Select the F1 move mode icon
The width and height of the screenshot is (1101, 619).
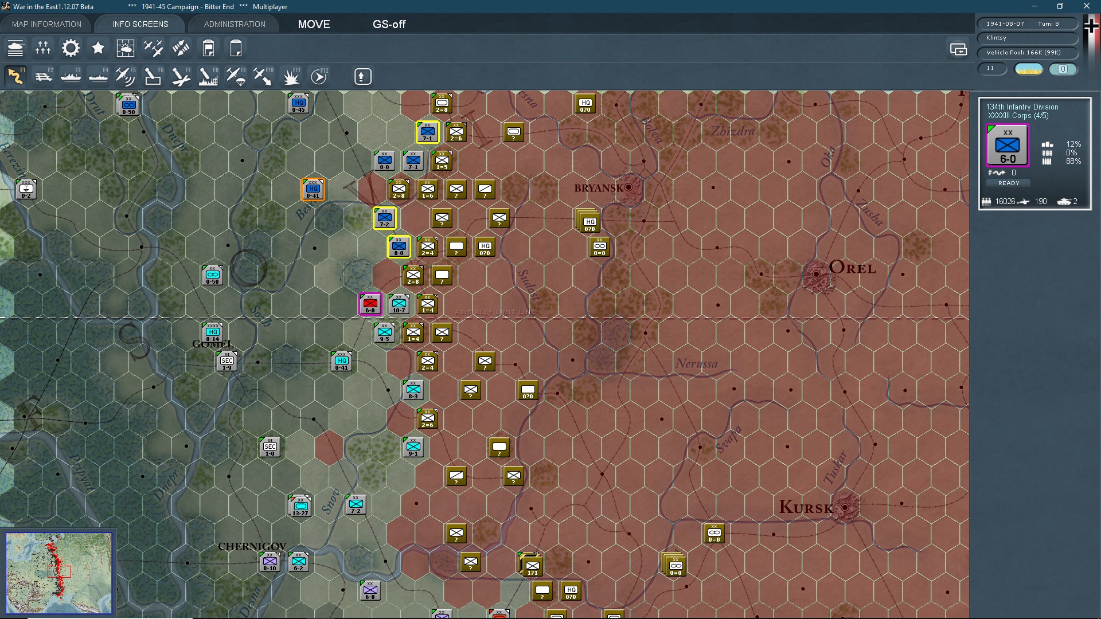coord(15,76)
